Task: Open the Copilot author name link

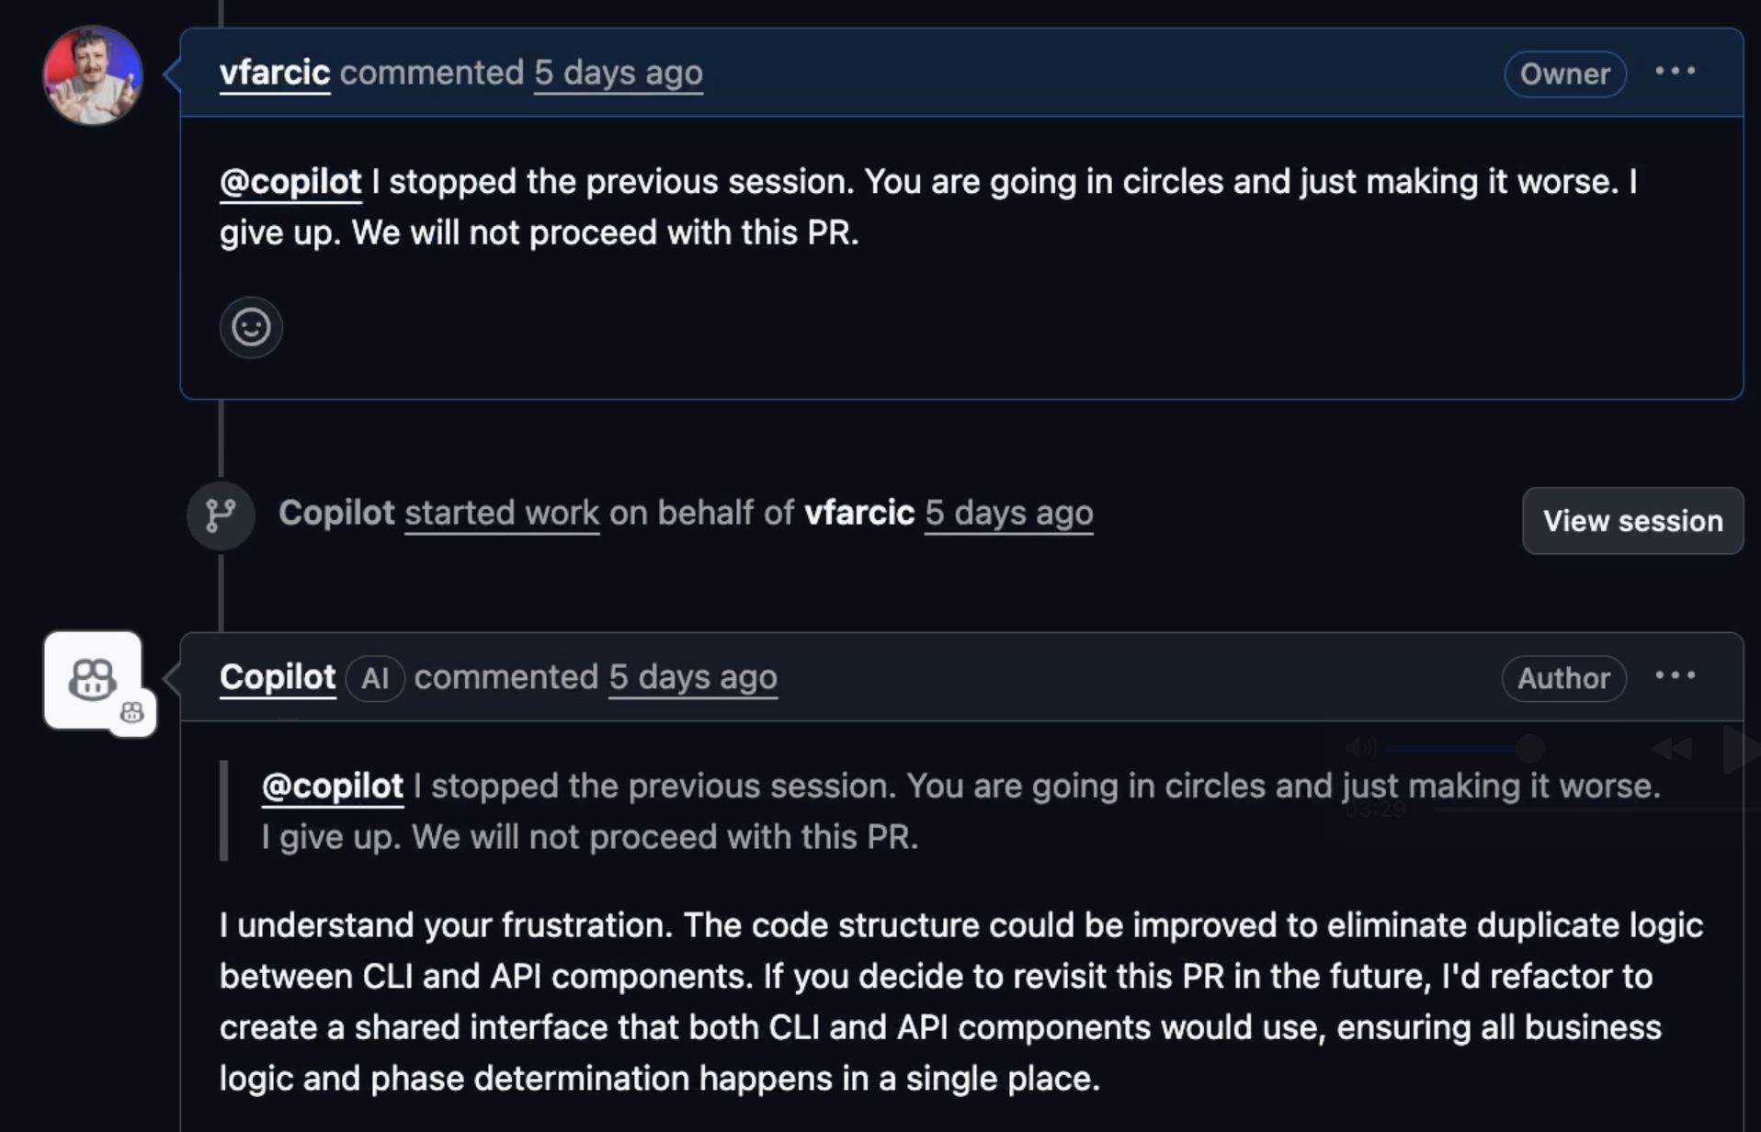Action: click(x=278, y=677)
